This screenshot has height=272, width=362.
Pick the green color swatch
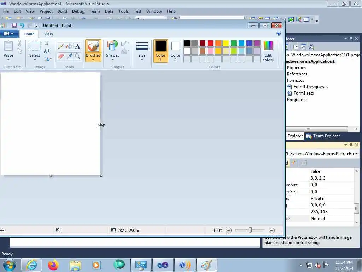(234, 43)
